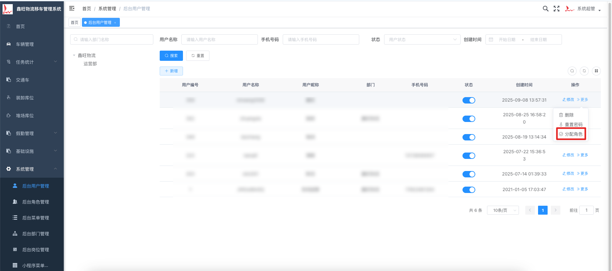This screenshot has width=612, height=271.
Task: Collapse the 鑫旺物流 tree node
Action: 74,55
